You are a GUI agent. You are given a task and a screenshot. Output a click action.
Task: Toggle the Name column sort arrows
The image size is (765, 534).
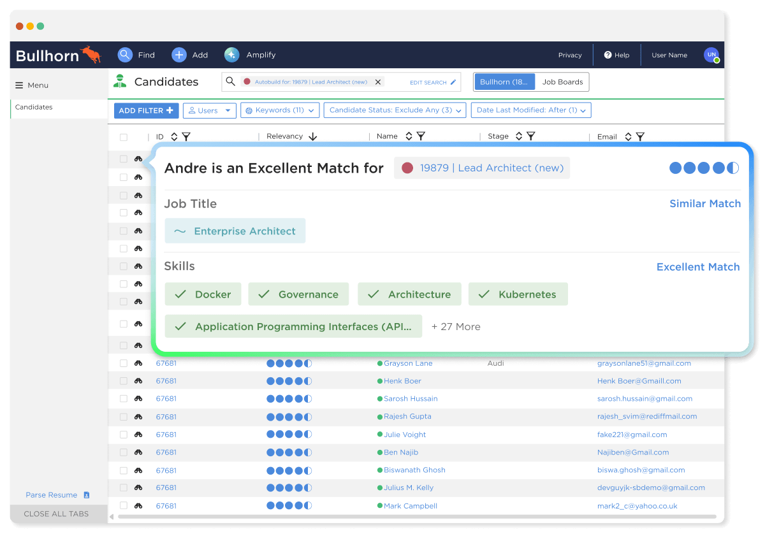click(409, 136)
